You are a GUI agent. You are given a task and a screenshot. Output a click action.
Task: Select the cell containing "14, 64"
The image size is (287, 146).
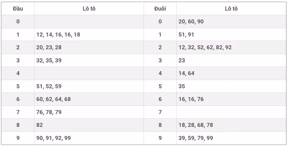pyautogui.click(x=187, y=73)
